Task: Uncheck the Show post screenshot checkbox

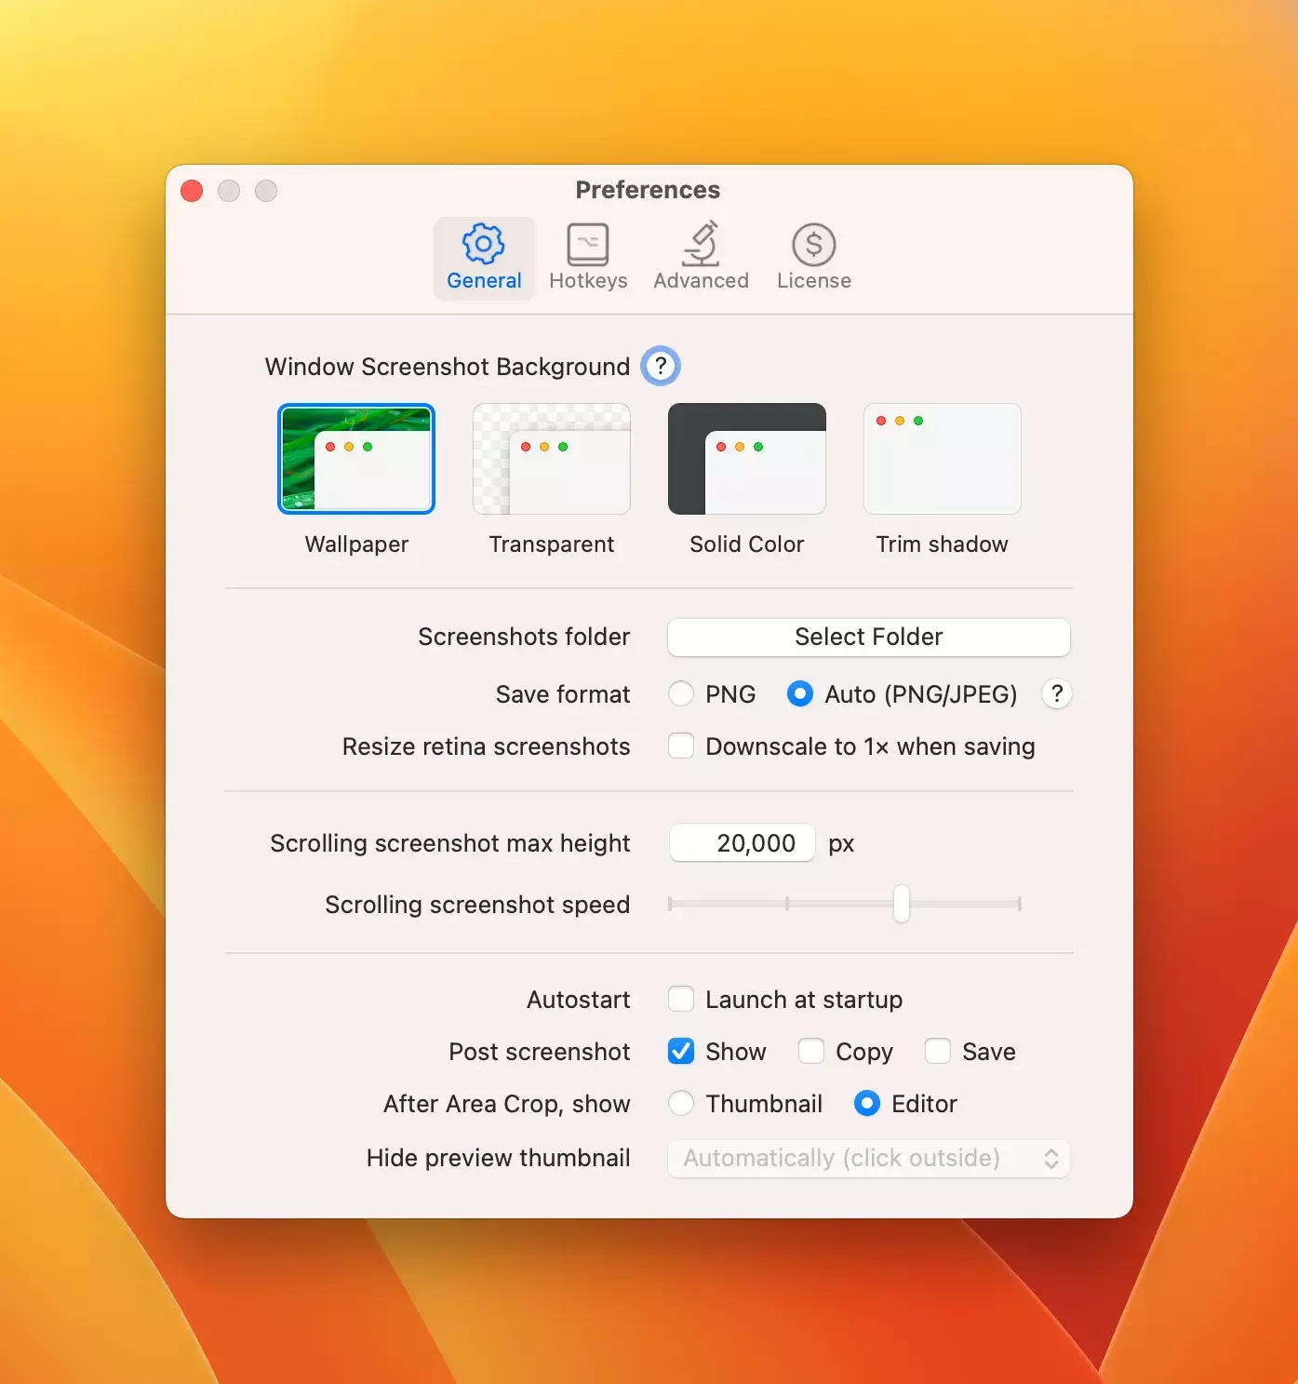Action: coord(681,1052)
